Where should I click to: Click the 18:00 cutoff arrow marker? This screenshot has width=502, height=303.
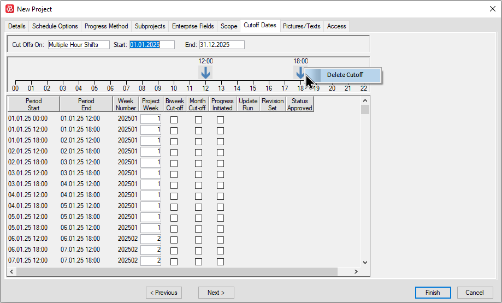(300, 73)
